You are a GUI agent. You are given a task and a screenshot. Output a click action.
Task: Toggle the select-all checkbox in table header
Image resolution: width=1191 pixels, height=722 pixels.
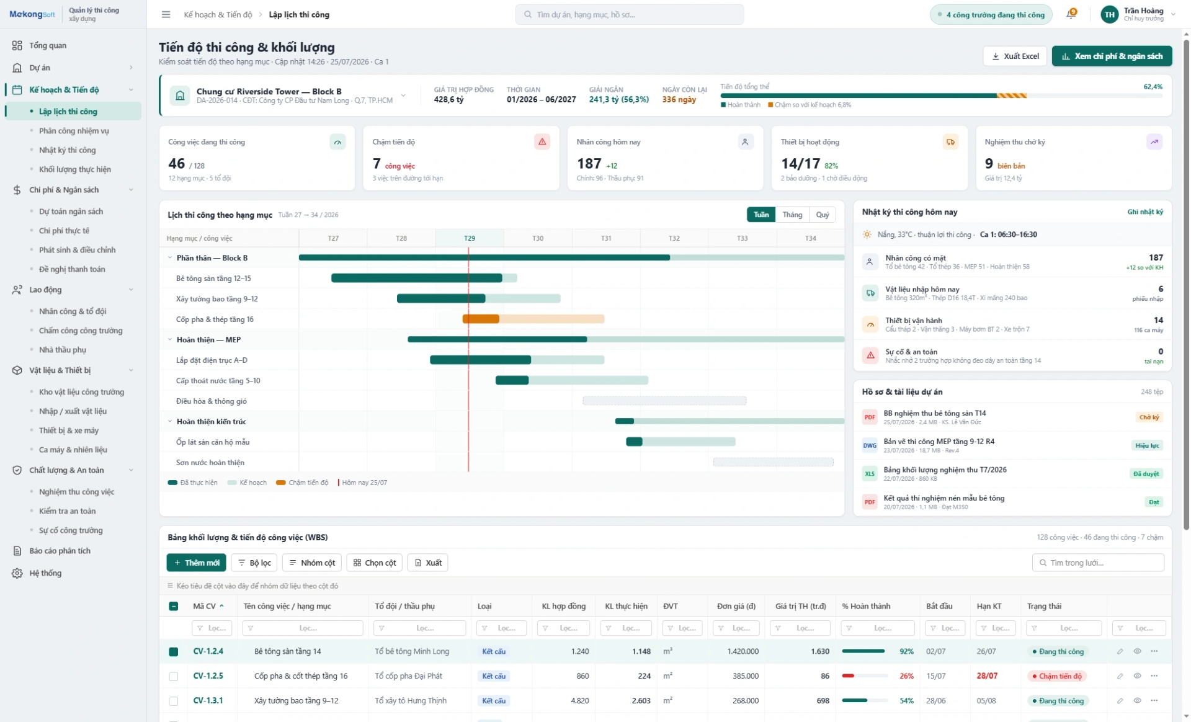coord(174,607)
